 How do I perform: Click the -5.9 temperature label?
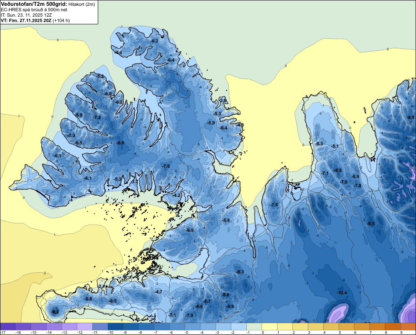coord(211,123)
